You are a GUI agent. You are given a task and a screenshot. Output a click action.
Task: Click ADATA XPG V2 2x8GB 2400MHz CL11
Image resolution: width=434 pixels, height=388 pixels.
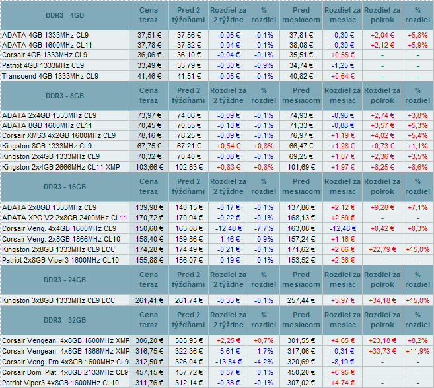click(x=65, y=218)
